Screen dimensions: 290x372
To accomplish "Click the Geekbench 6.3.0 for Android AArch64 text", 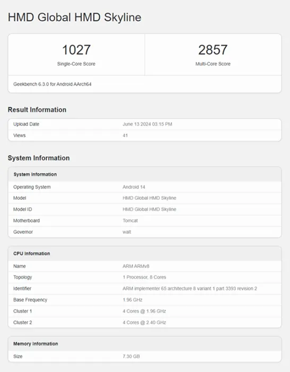I will point(53,84).
